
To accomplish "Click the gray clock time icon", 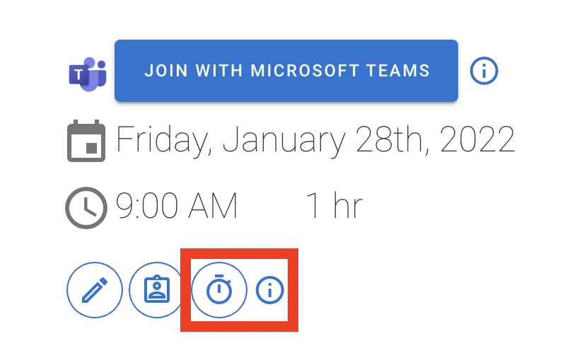I will pyautogui.click(x=86, y=207).
